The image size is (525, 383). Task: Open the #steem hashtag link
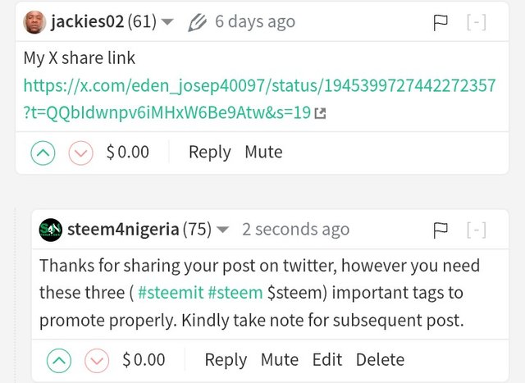[x=235, y=293]
